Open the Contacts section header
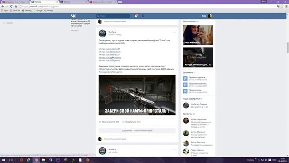Screen dimensions: 289x163 (189, 114)
